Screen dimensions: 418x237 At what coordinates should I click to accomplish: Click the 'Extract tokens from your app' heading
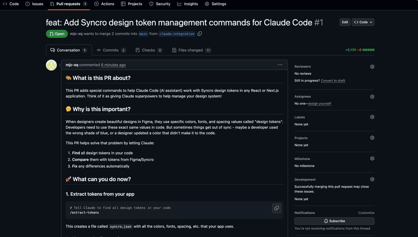click(100, 194)
